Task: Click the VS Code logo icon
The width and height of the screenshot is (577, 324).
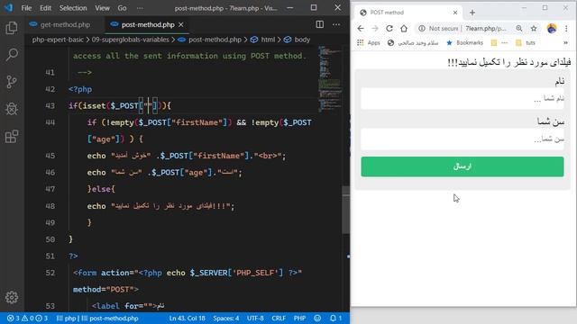Action: 8,8
